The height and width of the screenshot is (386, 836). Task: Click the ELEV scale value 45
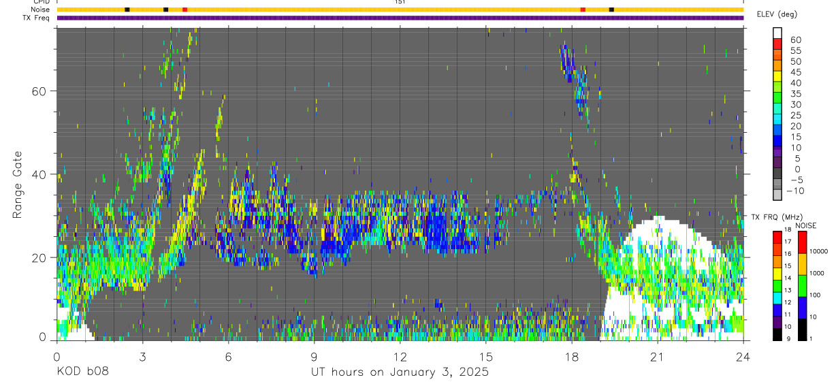pos(795,72)
